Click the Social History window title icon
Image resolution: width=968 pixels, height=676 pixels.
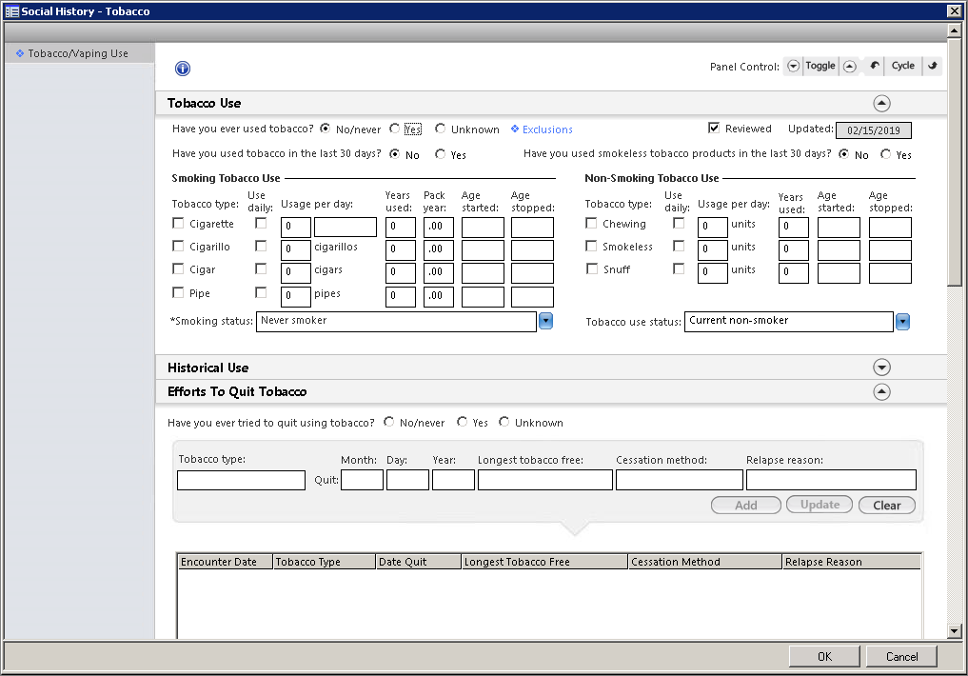tap(11, 11)
